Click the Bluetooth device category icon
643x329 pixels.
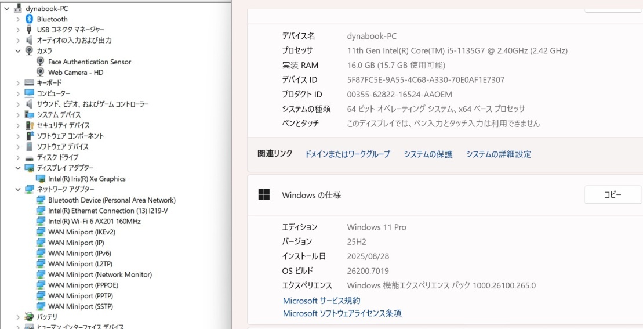pyautogui.click(x=30, y=19)
